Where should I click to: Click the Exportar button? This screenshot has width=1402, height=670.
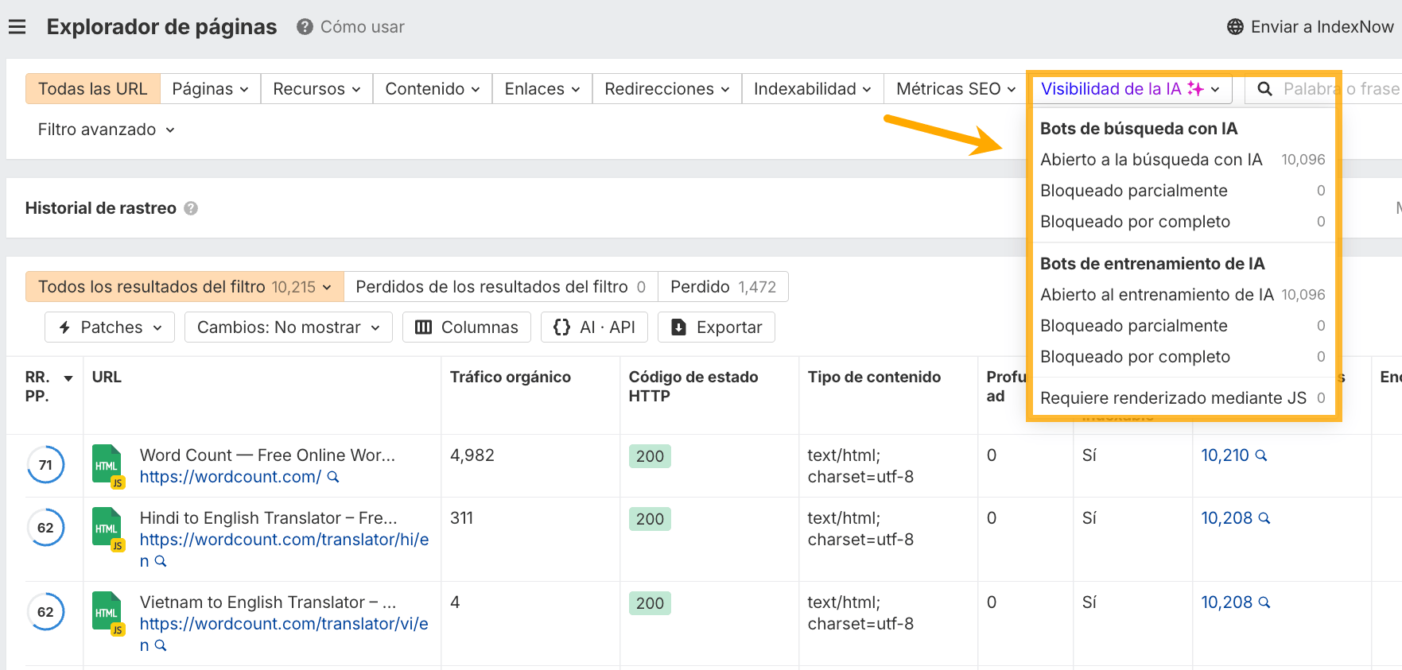point(717,327)
